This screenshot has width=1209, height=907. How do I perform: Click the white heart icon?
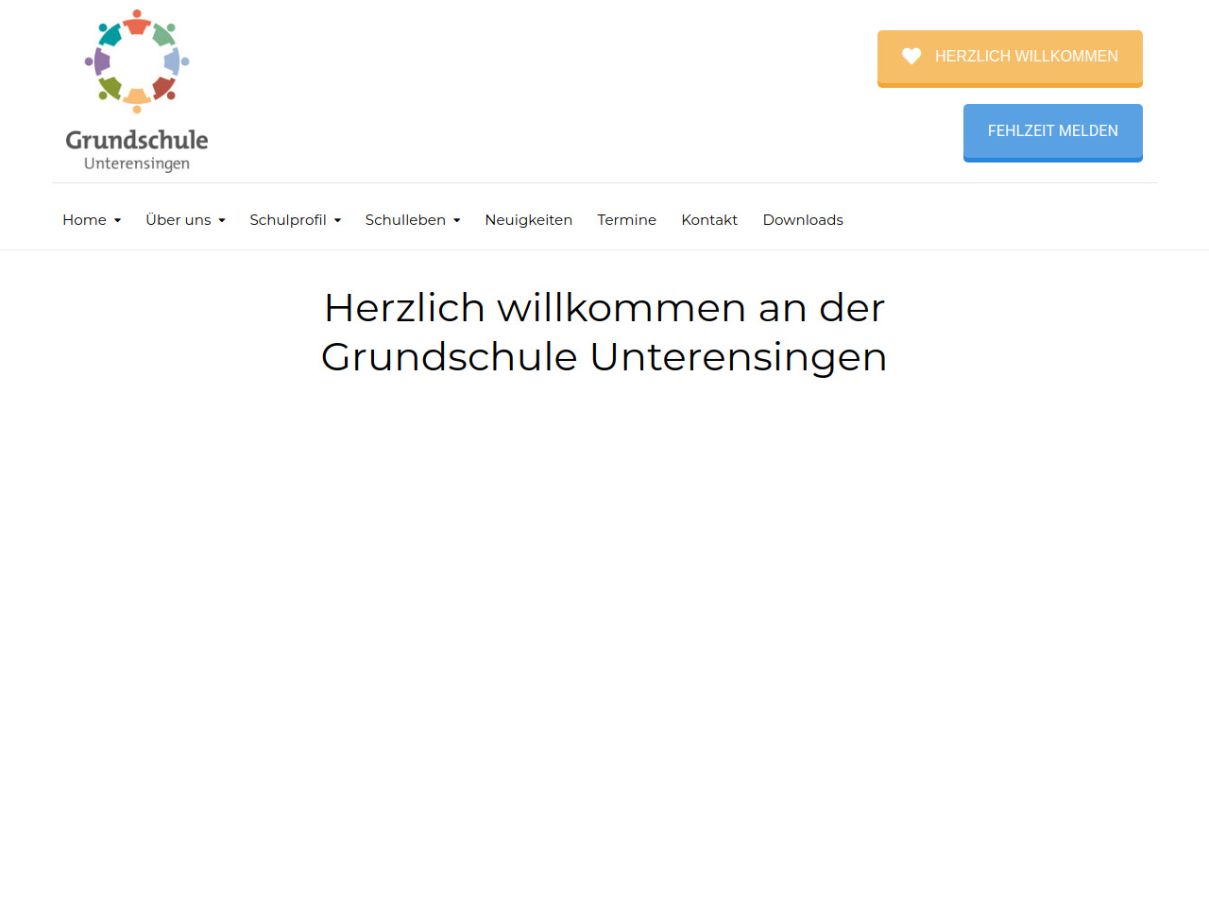point(911,57)
